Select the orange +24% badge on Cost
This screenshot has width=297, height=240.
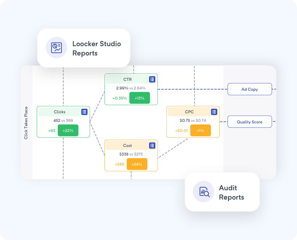point(137,164)
